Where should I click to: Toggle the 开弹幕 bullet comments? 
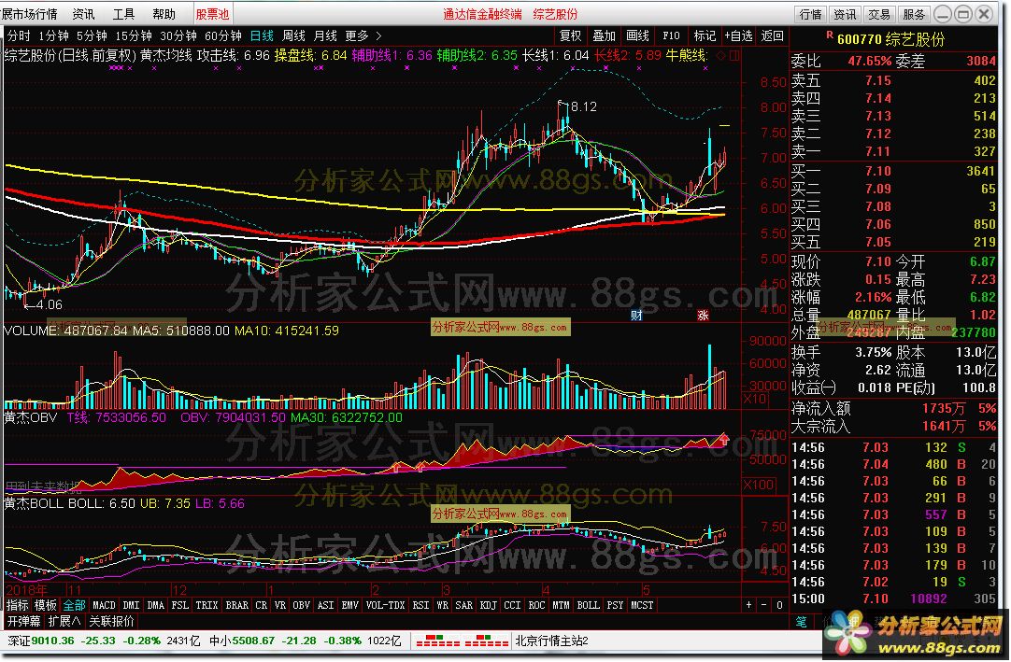pyautogui.click(x=24, y=622)
